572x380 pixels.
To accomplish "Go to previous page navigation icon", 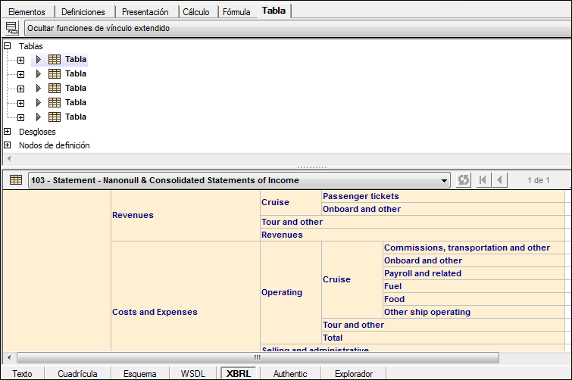I will [x=499, y=180].
